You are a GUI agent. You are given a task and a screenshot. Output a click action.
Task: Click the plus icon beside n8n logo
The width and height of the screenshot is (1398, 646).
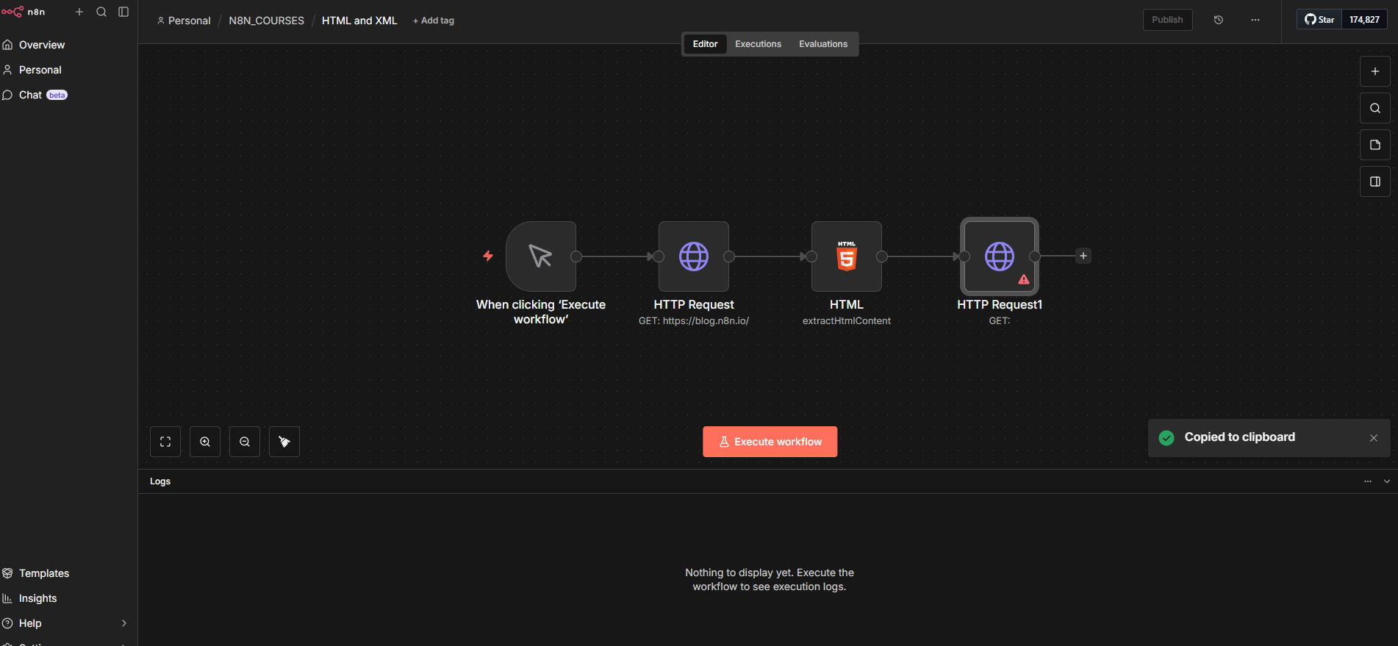click(79, 12)
